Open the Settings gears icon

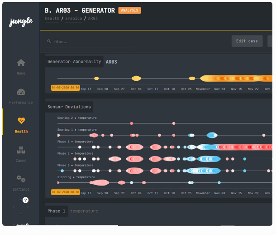(21, 179)
